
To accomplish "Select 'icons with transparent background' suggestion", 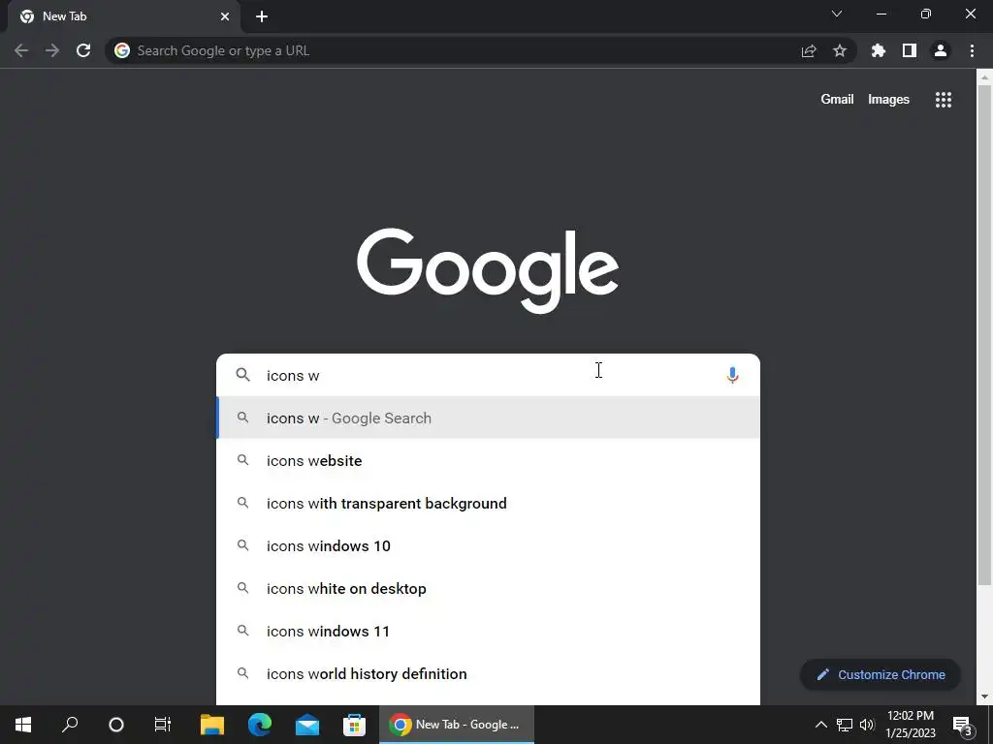I will pyautogui.click(x=489, y=503).
